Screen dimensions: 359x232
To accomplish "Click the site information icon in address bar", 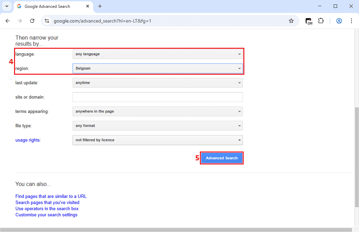I will [47, 21].
